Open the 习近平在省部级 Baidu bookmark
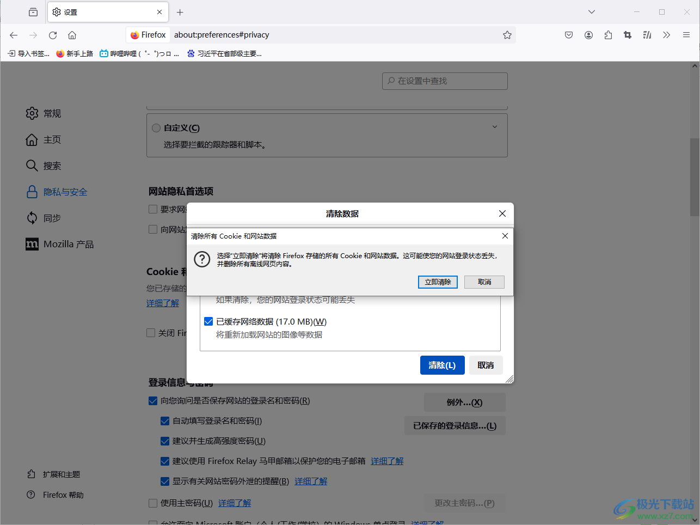Viewport: 700px width, 525px height. (x=224, y=53)
